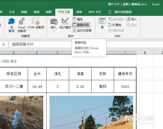
Task: Toggle 设计模式 design mode
Action: [x=65, y=23]
